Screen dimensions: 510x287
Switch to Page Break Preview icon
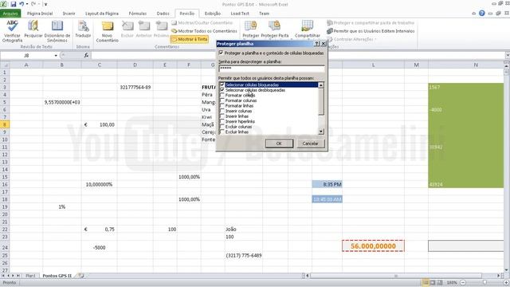(440, 282)
